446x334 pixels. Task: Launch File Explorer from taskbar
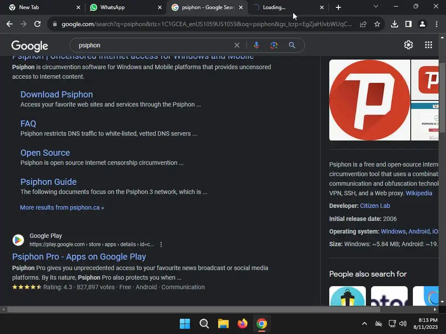[223, 324]
